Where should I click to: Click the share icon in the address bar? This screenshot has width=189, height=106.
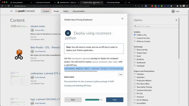click(x=139, y=6)
